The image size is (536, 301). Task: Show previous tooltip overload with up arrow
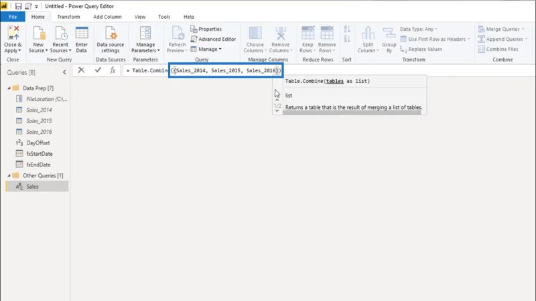(277, 100)
